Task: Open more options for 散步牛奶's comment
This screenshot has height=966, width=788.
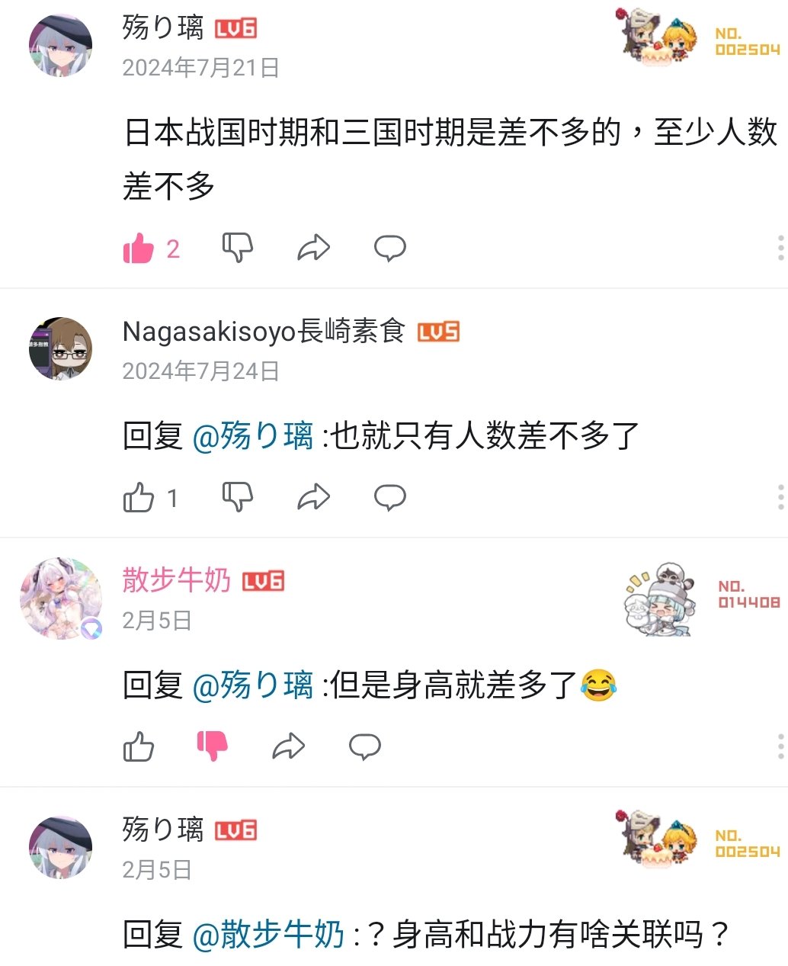Action: pyautogui.click(x=780, y=746)
